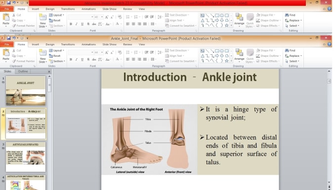Screen dimensions: 336x190
Task: Click scroll up arrow of main slide scrollbar
Action: (329, 71)
